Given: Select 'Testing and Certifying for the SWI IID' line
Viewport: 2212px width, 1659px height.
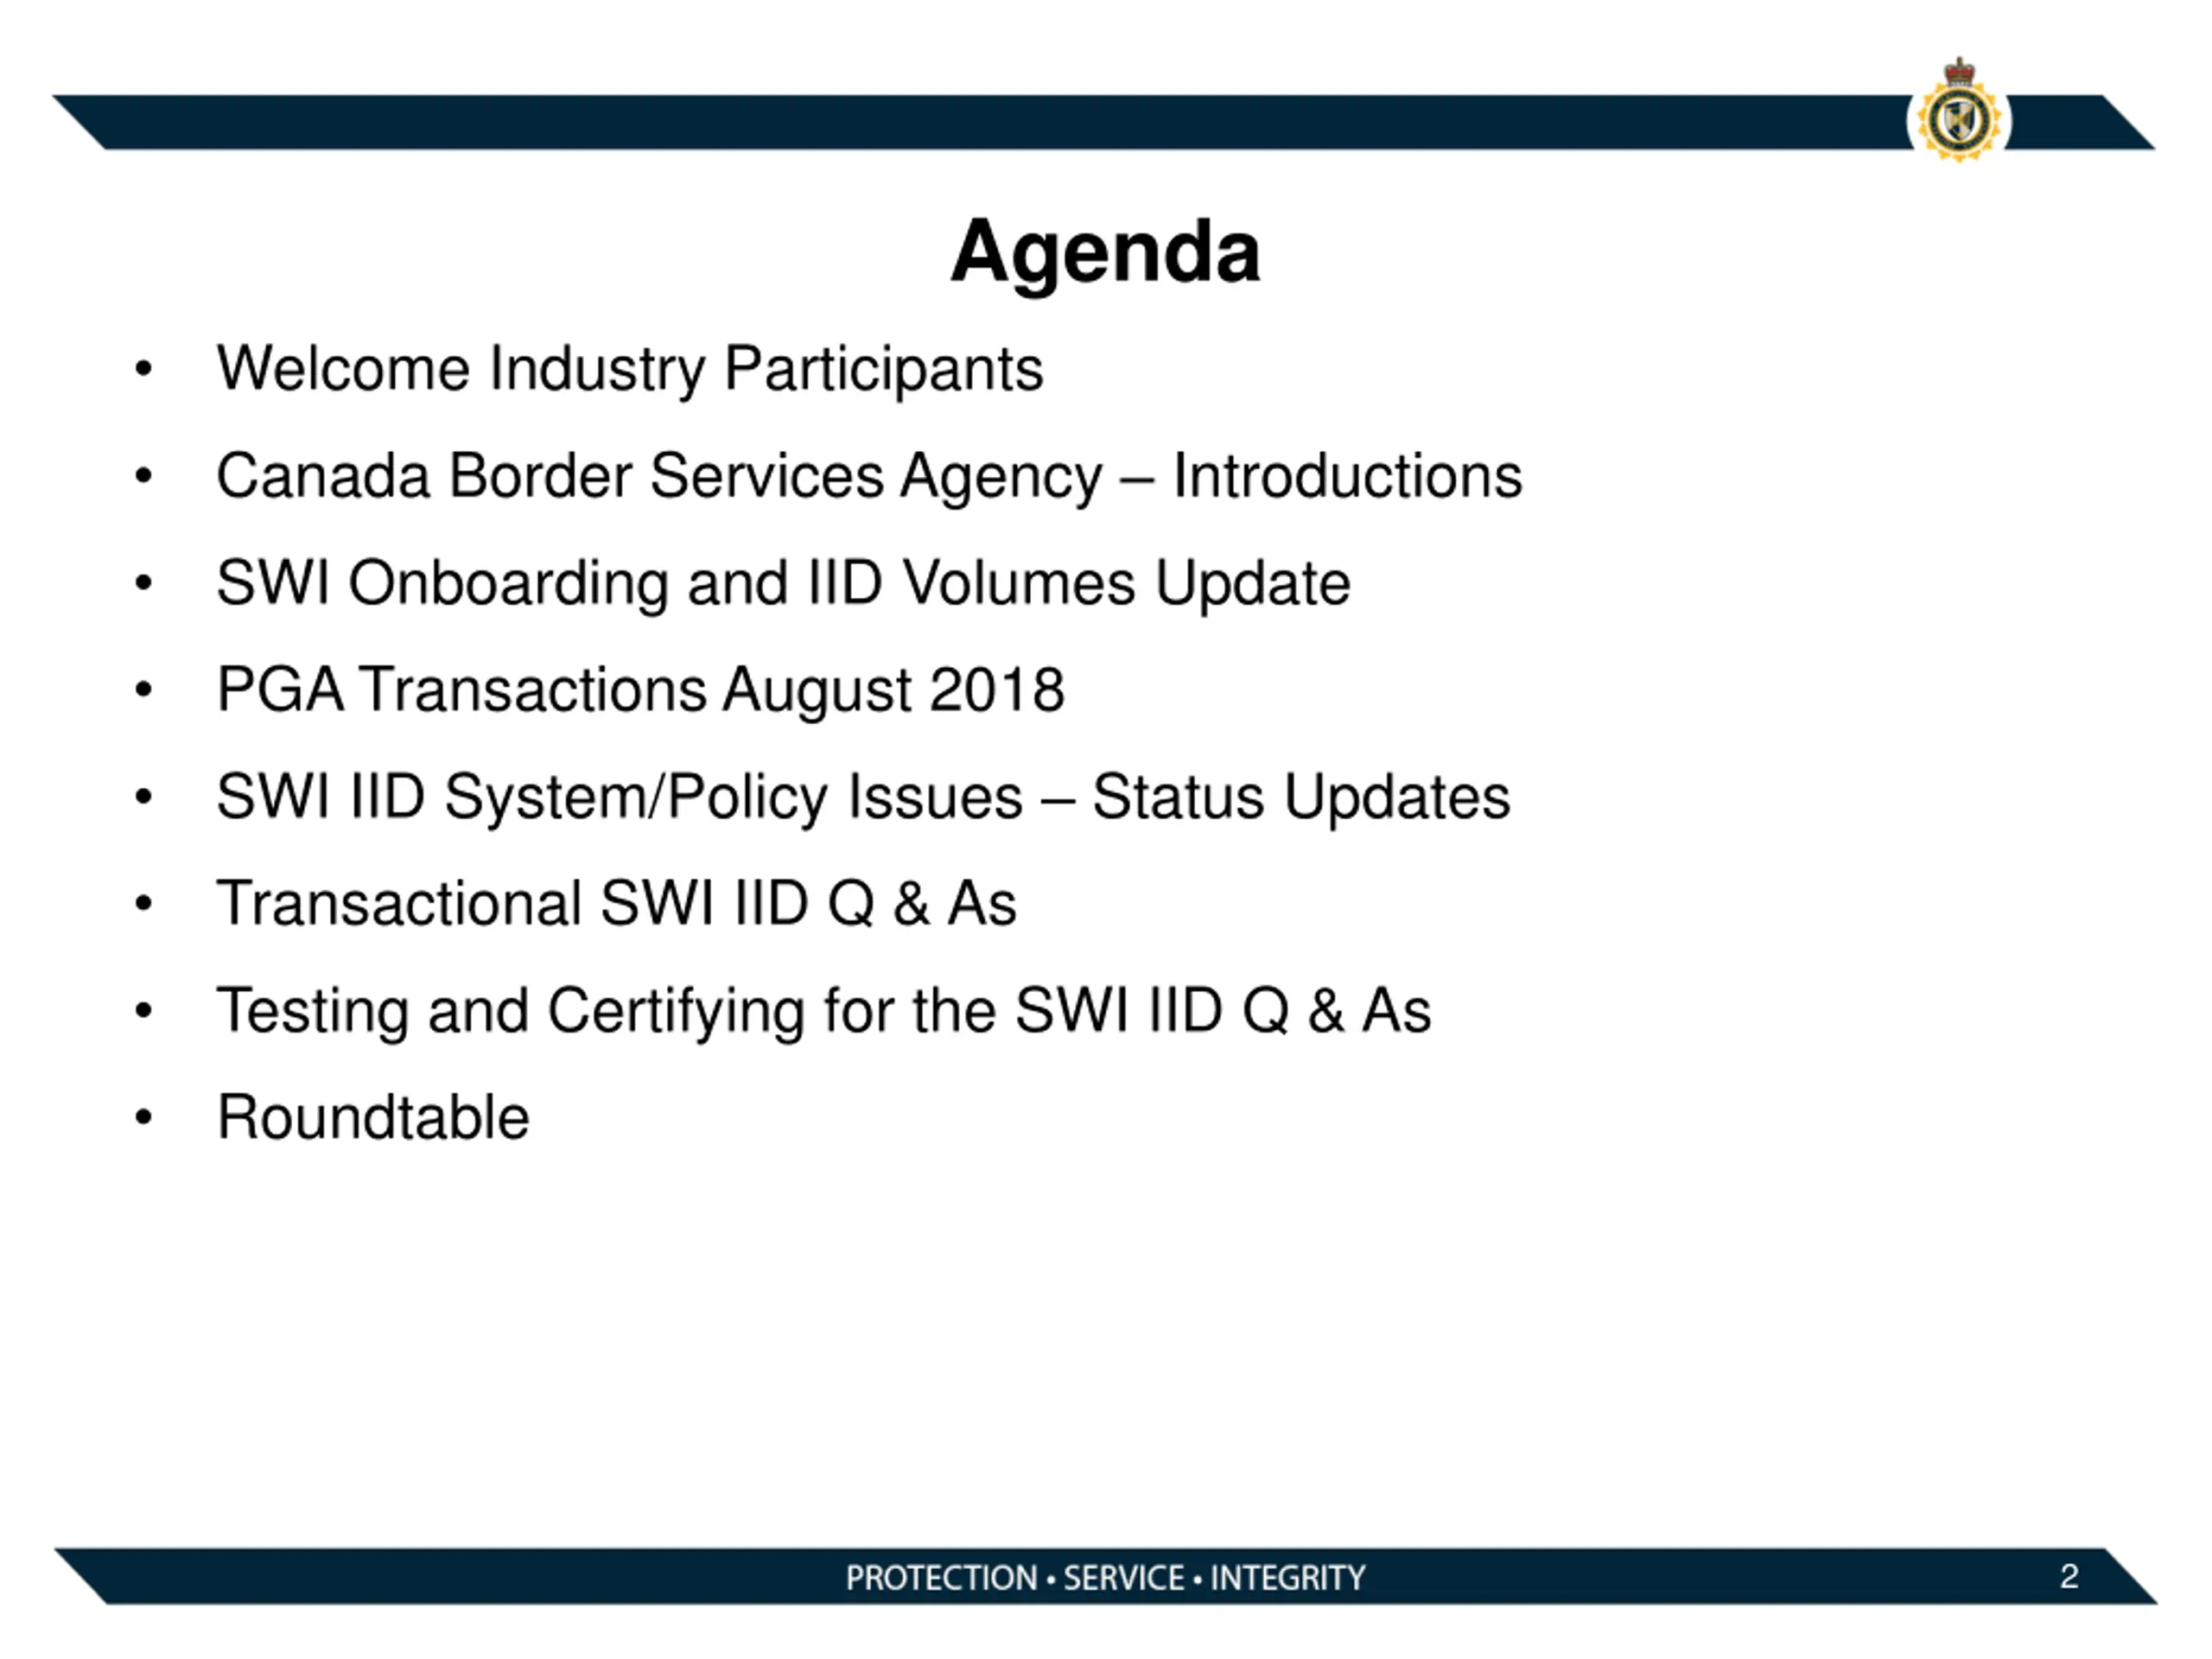Looking at the screenshot, I should (x=824, y=1011).
